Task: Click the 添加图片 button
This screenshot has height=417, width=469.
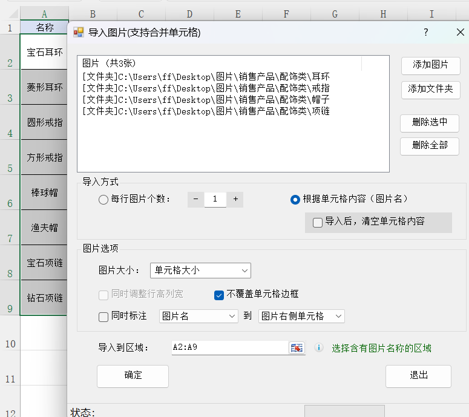Action: (430, 65)
